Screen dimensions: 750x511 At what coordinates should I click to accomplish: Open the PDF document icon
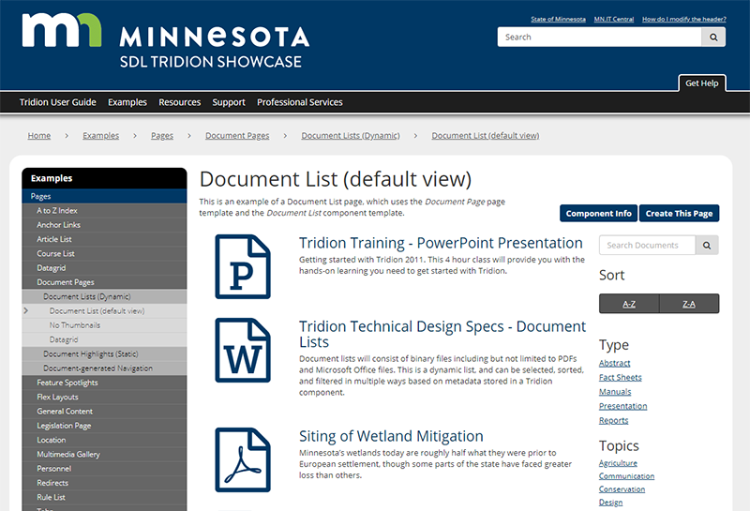click(x=243, y=459)
